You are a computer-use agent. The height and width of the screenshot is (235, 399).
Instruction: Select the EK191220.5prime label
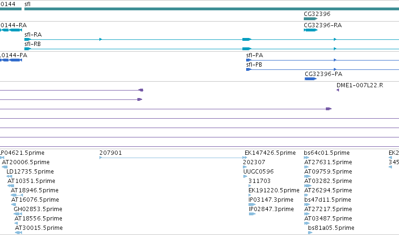coord(274,190)
